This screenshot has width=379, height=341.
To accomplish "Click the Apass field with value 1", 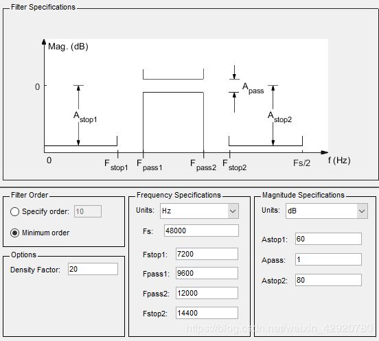I will [328, 259].
